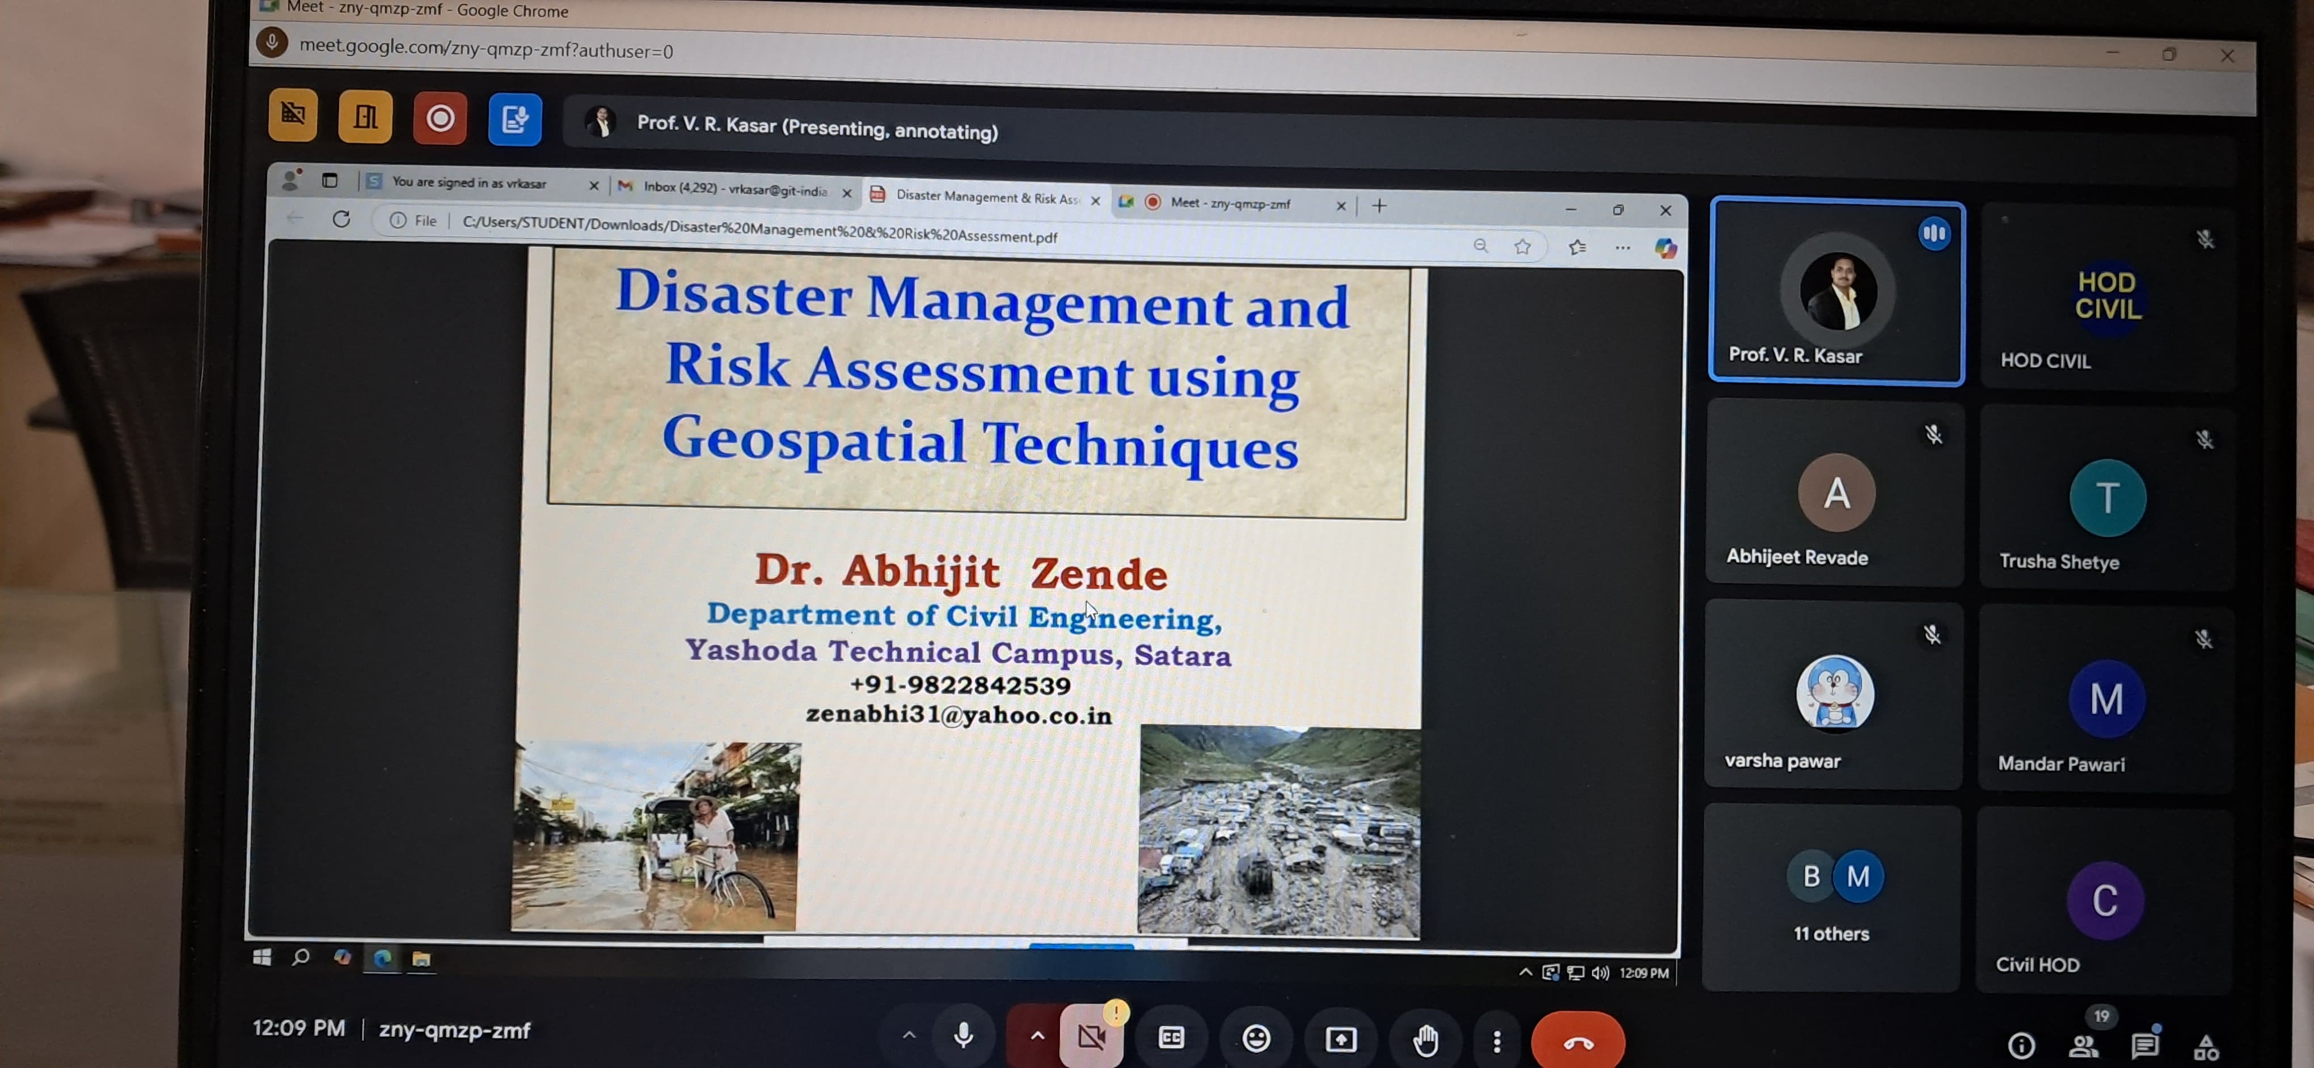Viewport: 2314px width, 1068px height.
Task: Click the blue notes annotation icon
Action: click(515, 120)
